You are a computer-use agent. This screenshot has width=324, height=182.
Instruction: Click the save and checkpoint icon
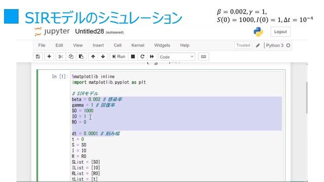pos(38,57)
